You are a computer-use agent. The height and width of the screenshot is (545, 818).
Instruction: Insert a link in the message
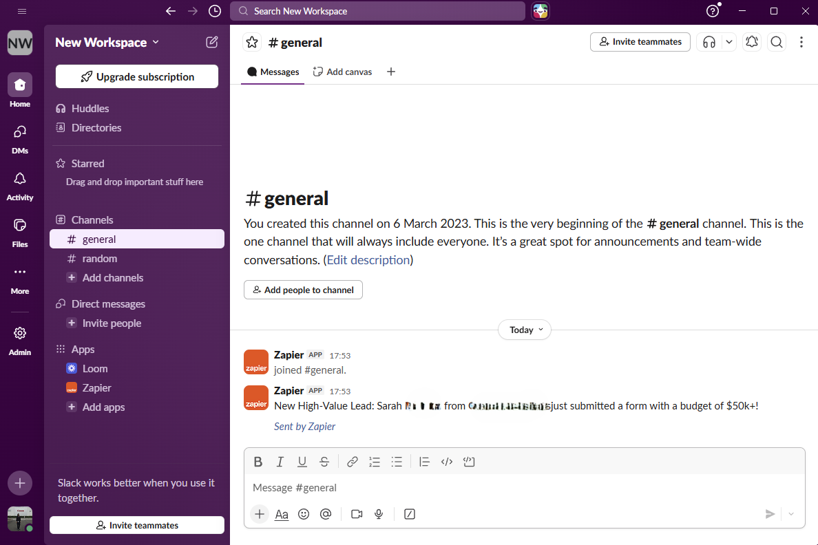click(353, 462)
